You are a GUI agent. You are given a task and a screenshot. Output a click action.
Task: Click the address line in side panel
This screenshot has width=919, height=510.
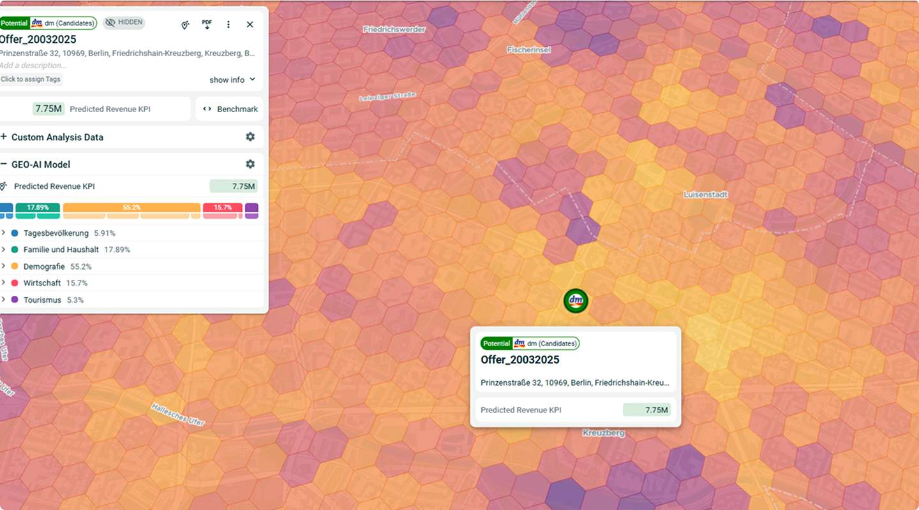128,54
